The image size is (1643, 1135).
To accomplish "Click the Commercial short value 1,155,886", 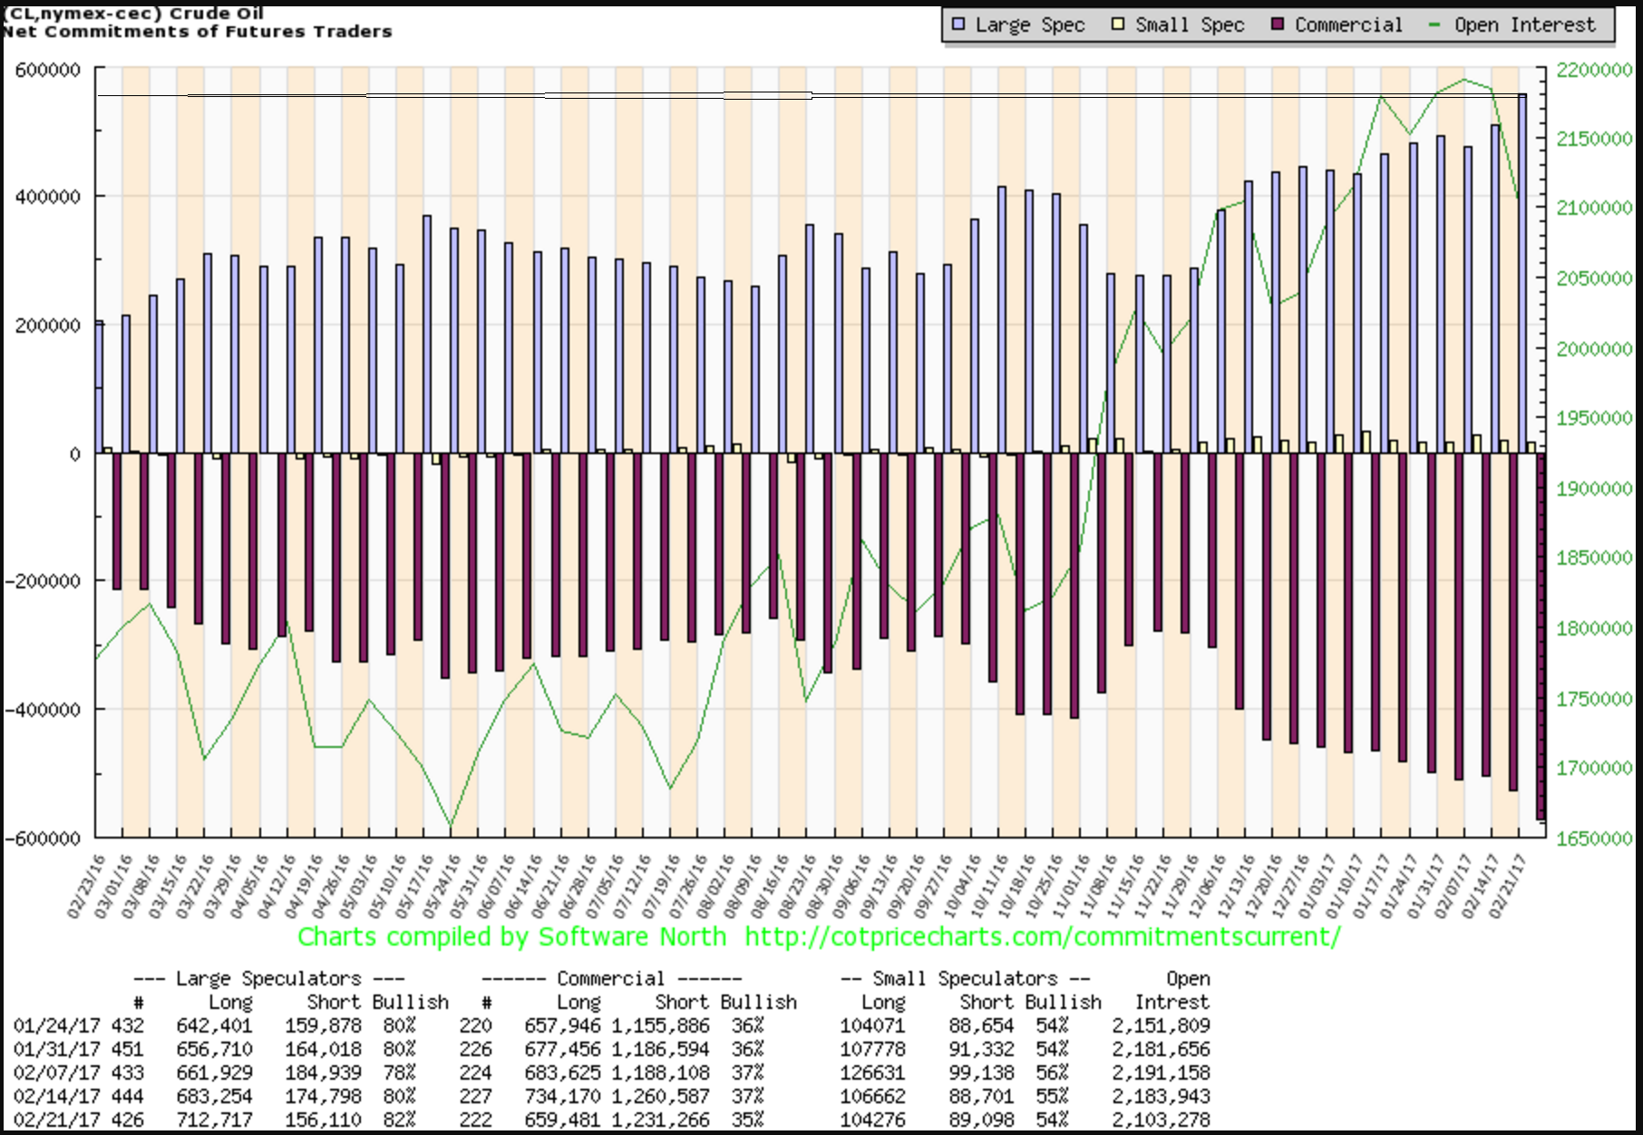I will tap(661, 1026).
